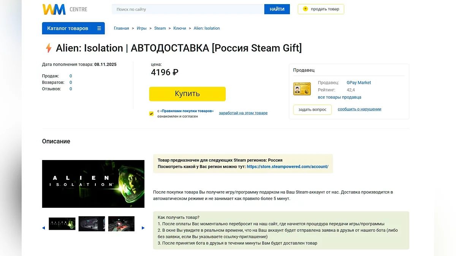The height and width of the screenshot is (256, 456).
Task: Navigate to the Ключи breadcrumb
Action: 180,28
